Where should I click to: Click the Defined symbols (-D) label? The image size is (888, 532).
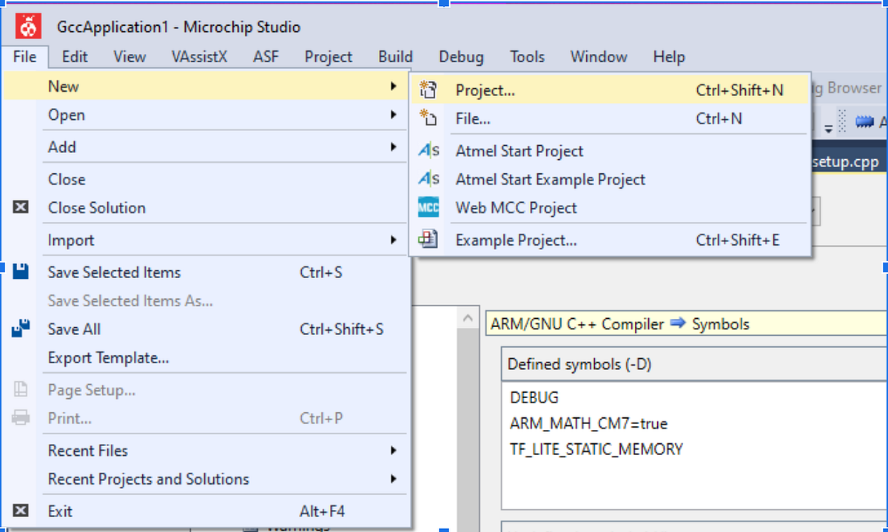[x=579, y=365]
